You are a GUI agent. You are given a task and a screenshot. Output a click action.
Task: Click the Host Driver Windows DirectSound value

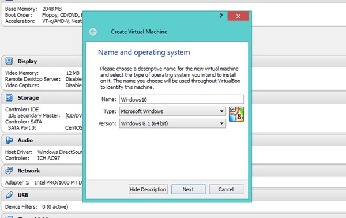point(60,152)
